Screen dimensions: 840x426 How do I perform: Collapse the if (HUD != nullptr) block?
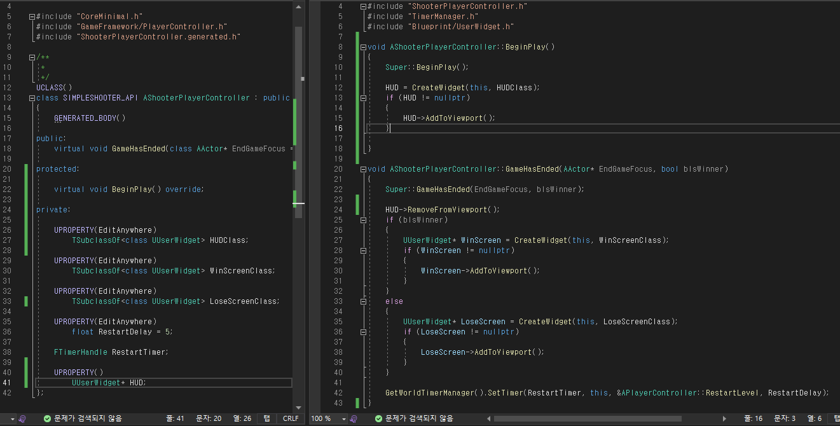point(363,98)
